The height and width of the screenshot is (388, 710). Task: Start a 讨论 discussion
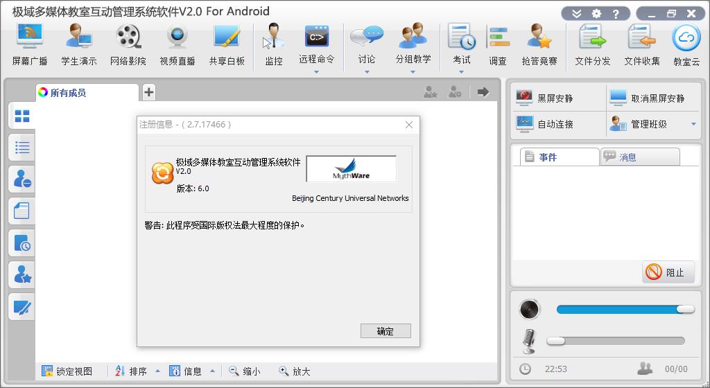[367, 43]
